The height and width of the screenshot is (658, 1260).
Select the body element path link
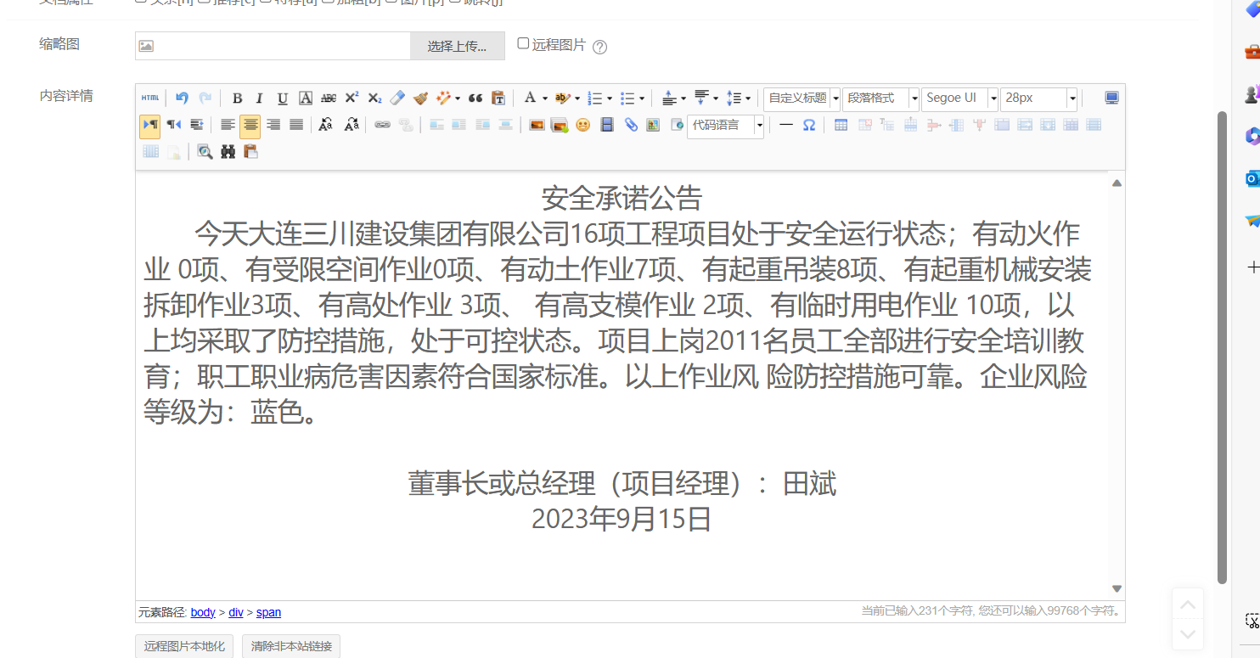pos(203,612)
